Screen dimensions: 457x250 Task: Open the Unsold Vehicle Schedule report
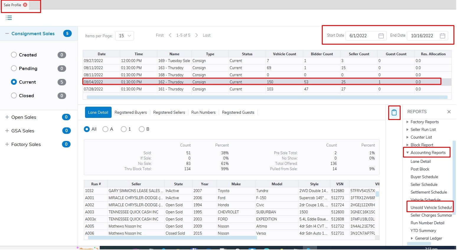(431, 208)
